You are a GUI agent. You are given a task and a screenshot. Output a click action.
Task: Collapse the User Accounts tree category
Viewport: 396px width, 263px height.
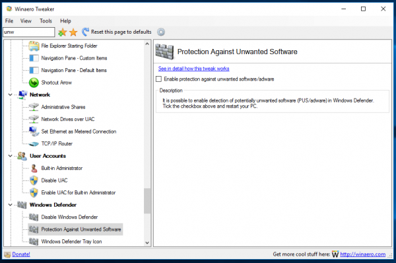[x=10, y=156]
